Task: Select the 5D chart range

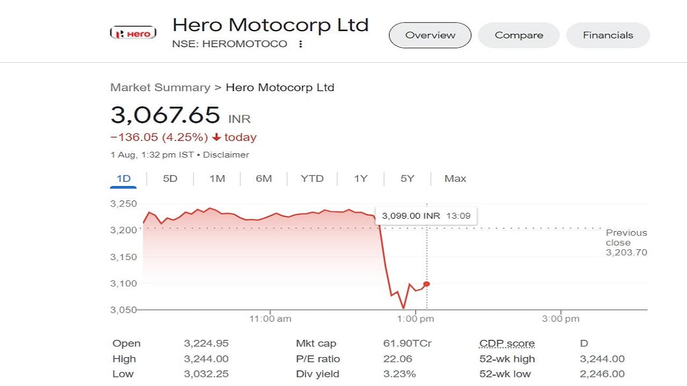Action: pos(170,179)
